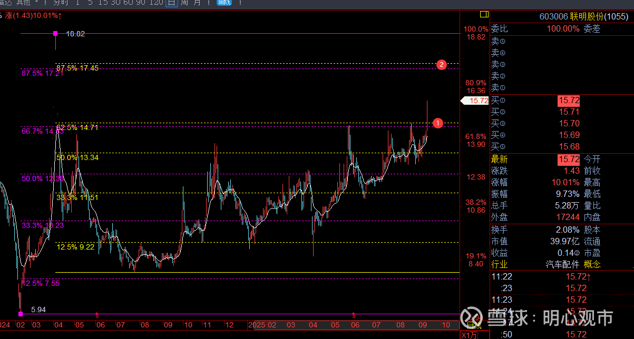Click the 涨幅 value 10.01%
The width and height of the screenshot is (634, 339).
565,183
